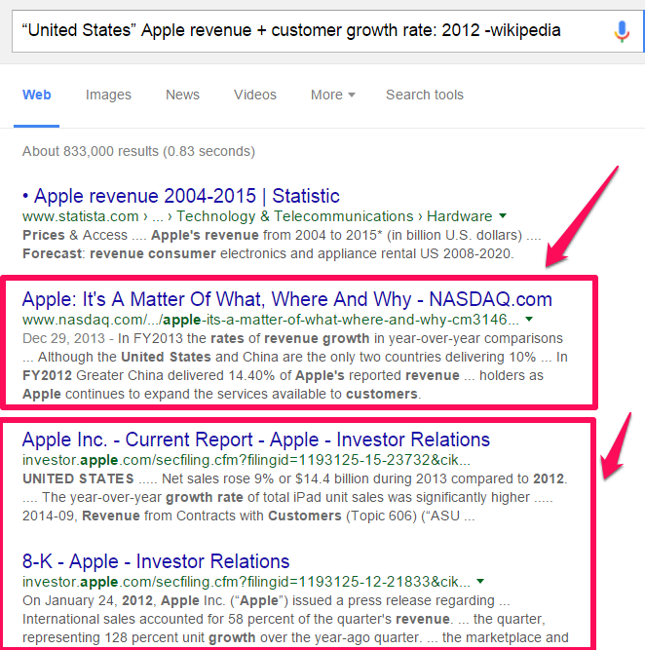645x650 pixels.
Task: Click investor.apple.com URL under 8-K result
Action: pos(244,582)
